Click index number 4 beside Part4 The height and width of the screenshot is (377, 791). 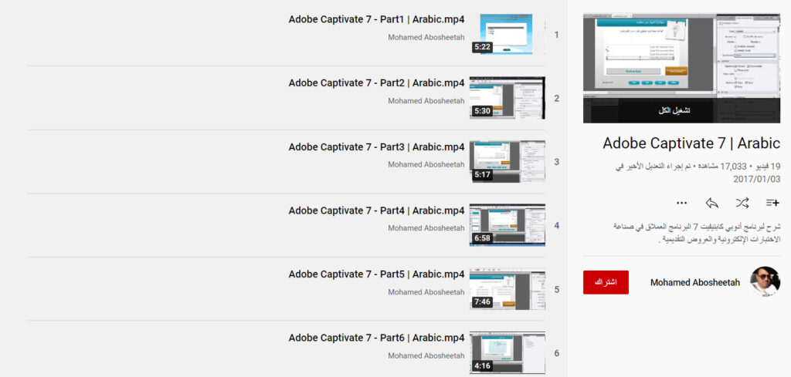556,226
